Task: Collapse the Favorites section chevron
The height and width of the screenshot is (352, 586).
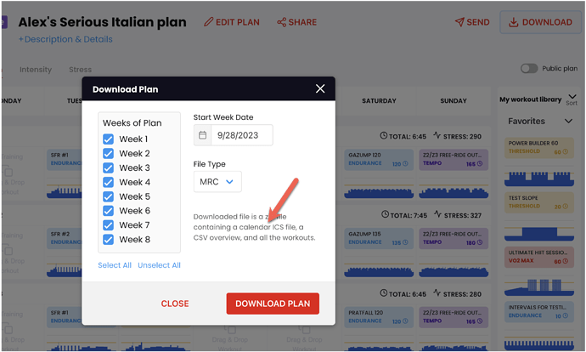Action: tap(568, 122)
